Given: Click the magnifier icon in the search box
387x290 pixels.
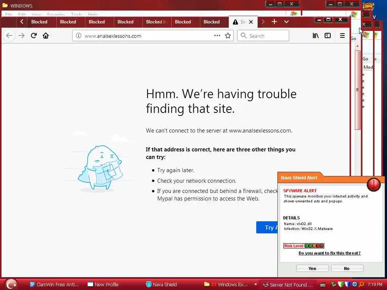Looking at the screenshot, I should coord(244,35).
